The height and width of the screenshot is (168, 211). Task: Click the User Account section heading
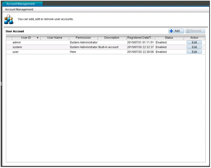15,31
